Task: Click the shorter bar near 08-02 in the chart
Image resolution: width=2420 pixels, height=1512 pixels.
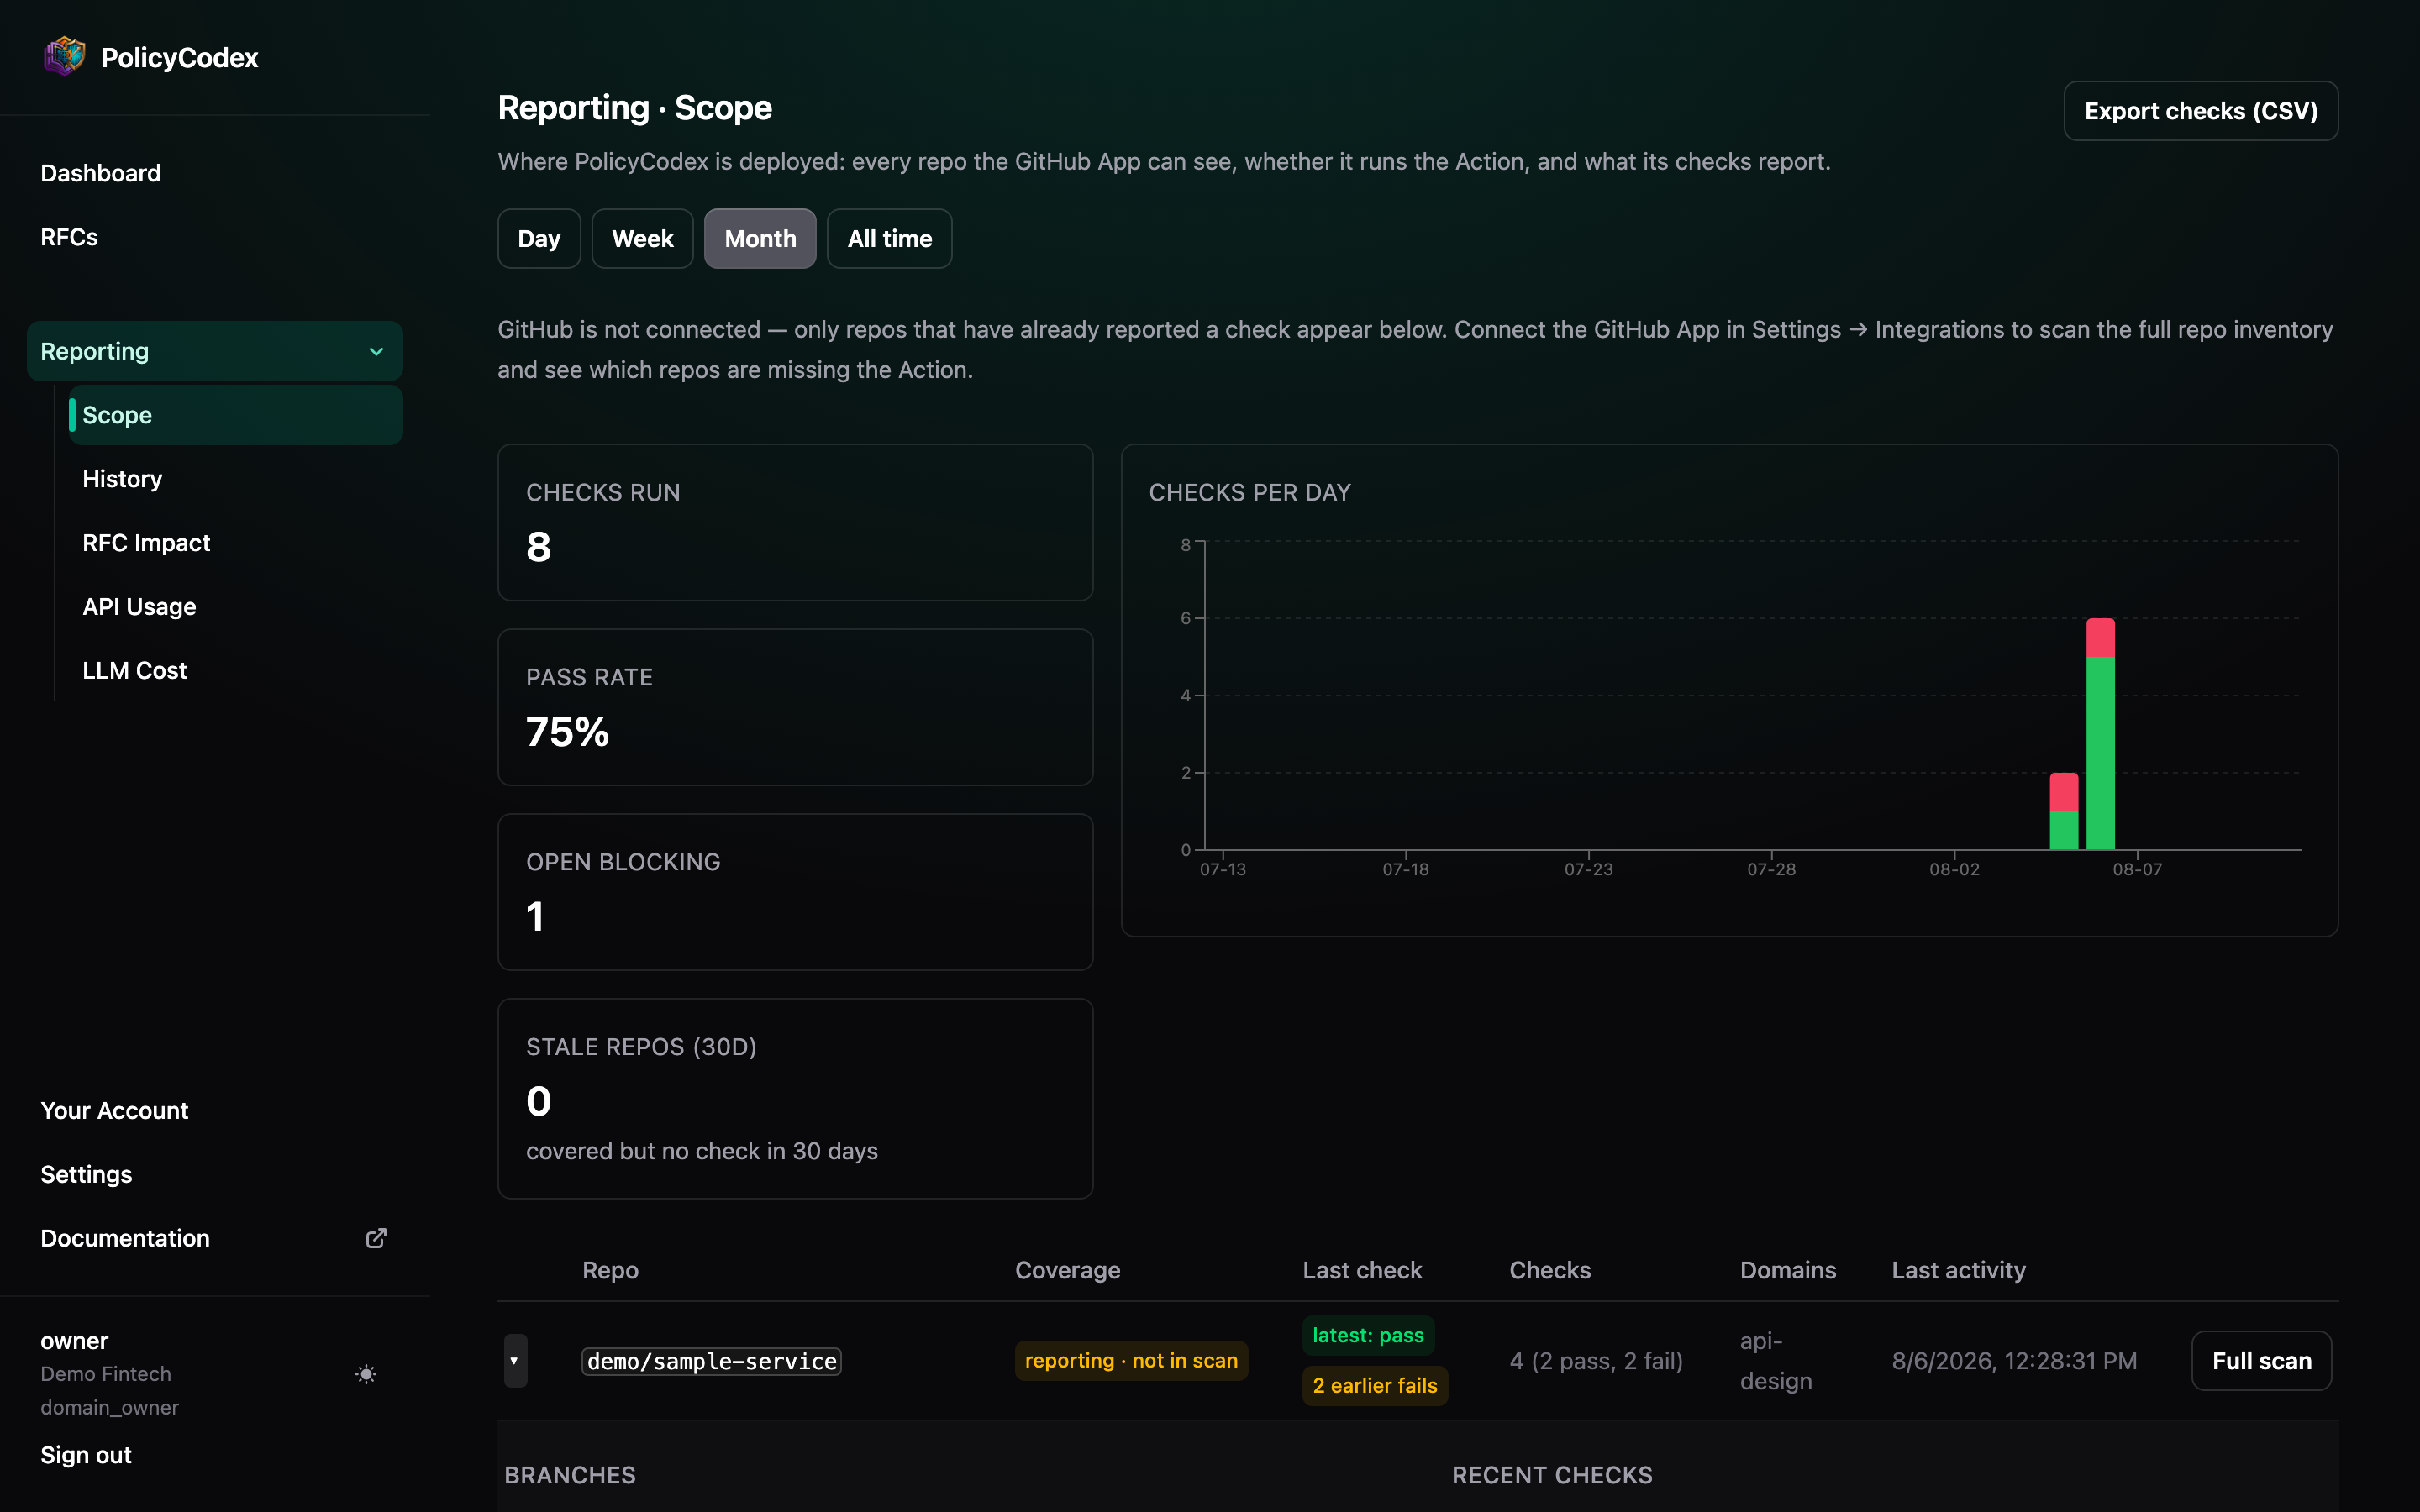Action: click(x=2064, y=811)
